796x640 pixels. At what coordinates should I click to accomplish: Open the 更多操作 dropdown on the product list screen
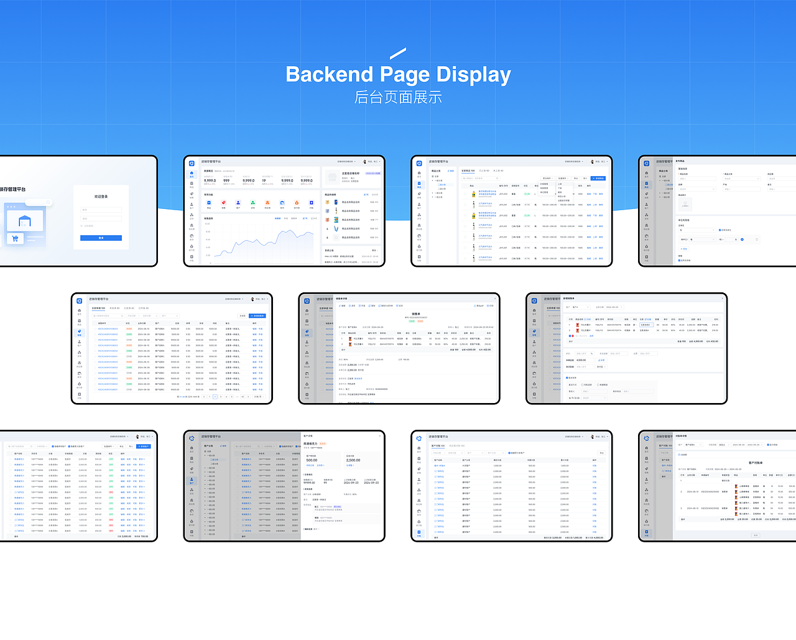(x=548, y=179)
